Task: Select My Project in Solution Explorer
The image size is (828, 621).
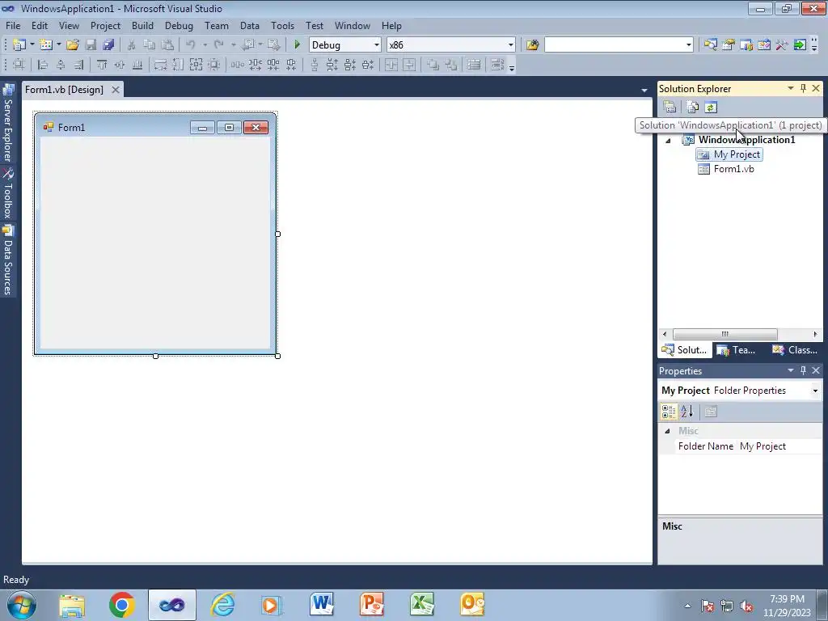Action: (729, 154)
